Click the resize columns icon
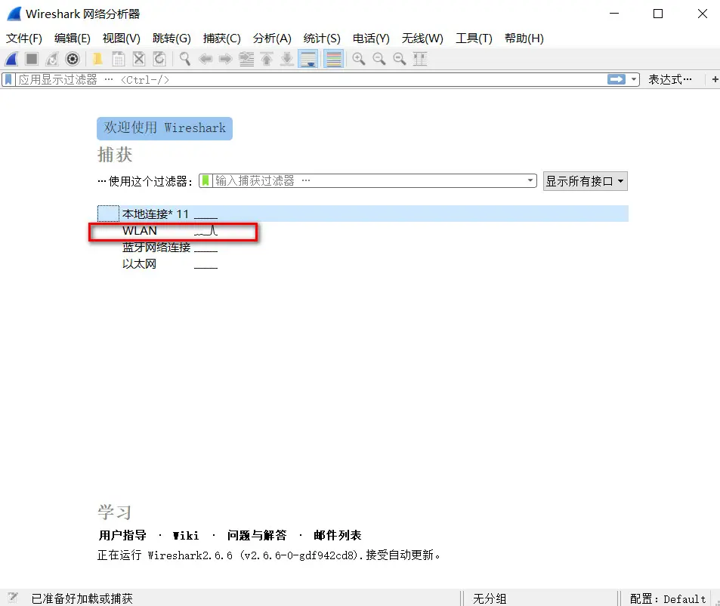Image resolution: width=720 pixels, height=606 pixels. [420, 59]
